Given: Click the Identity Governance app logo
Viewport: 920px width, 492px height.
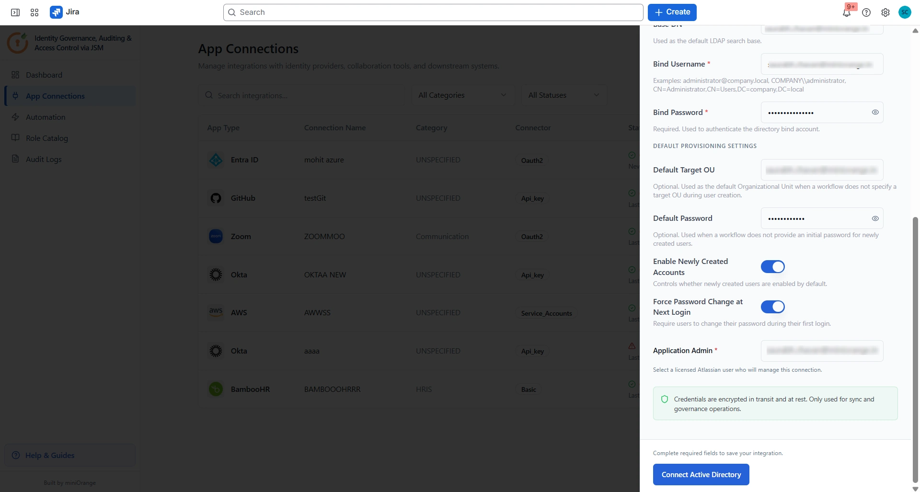Looking at the screenshot, I should (x=17, y=43).
